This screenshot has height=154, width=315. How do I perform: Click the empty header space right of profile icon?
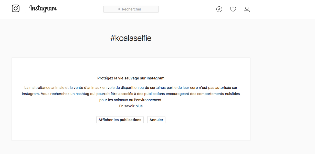pyautogui.click(x=282, y=9)
